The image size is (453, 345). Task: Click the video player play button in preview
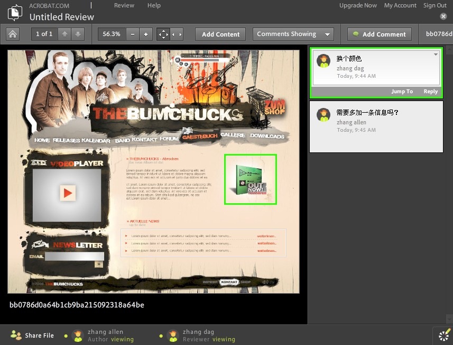pos(68,193)
